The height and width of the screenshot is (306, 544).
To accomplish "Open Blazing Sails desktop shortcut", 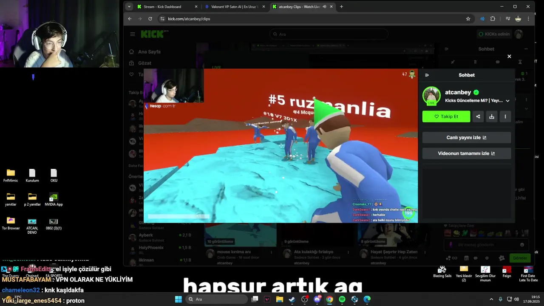I will [x=442, y=272].
